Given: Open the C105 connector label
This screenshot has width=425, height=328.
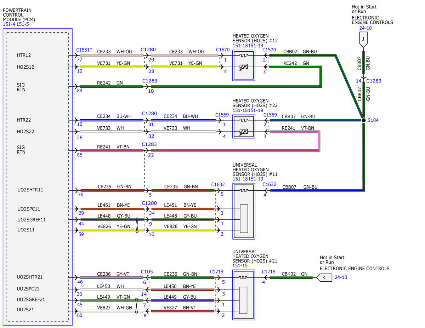Looking at the screenshot, I should pyautogui.click(x=147, y=272).
